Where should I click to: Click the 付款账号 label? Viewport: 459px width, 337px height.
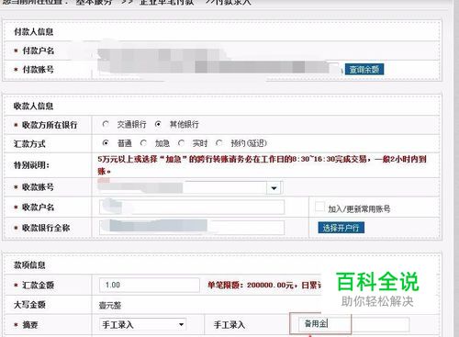[x=38, y=70]
